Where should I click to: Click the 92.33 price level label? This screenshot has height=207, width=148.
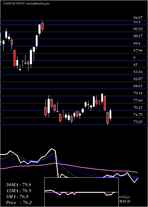138,29
